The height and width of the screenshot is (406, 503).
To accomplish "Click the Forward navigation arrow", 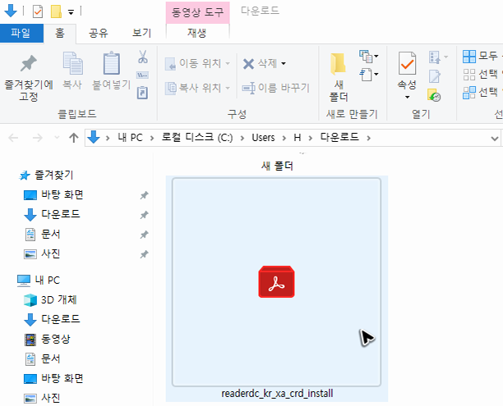I will (37, 138).
